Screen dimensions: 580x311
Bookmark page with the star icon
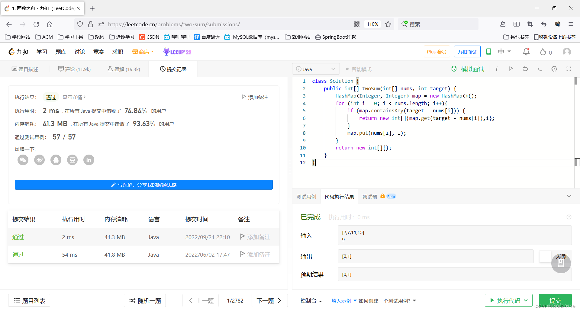coord(388,24)
